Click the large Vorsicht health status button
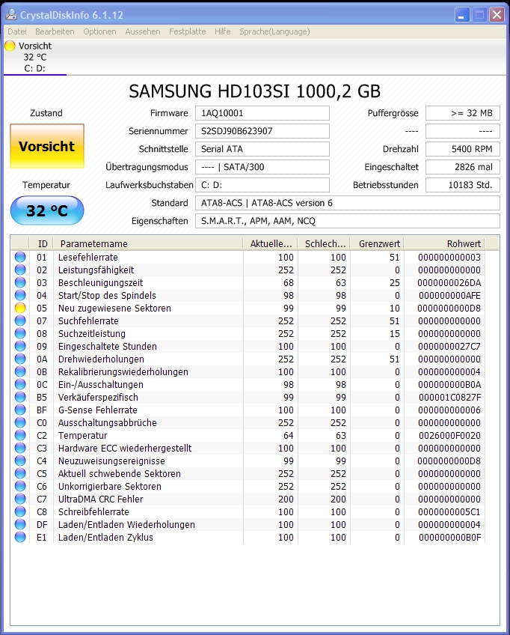The height and width of the screenshot is (635, 510). point(47,146)
